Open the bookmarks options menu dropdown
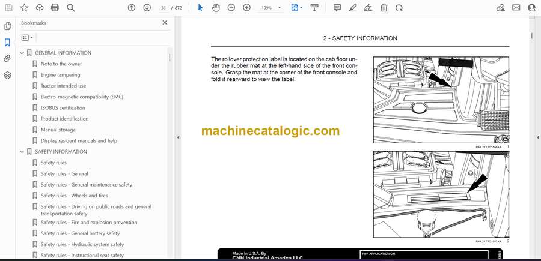541x261 pixels. 27,37
